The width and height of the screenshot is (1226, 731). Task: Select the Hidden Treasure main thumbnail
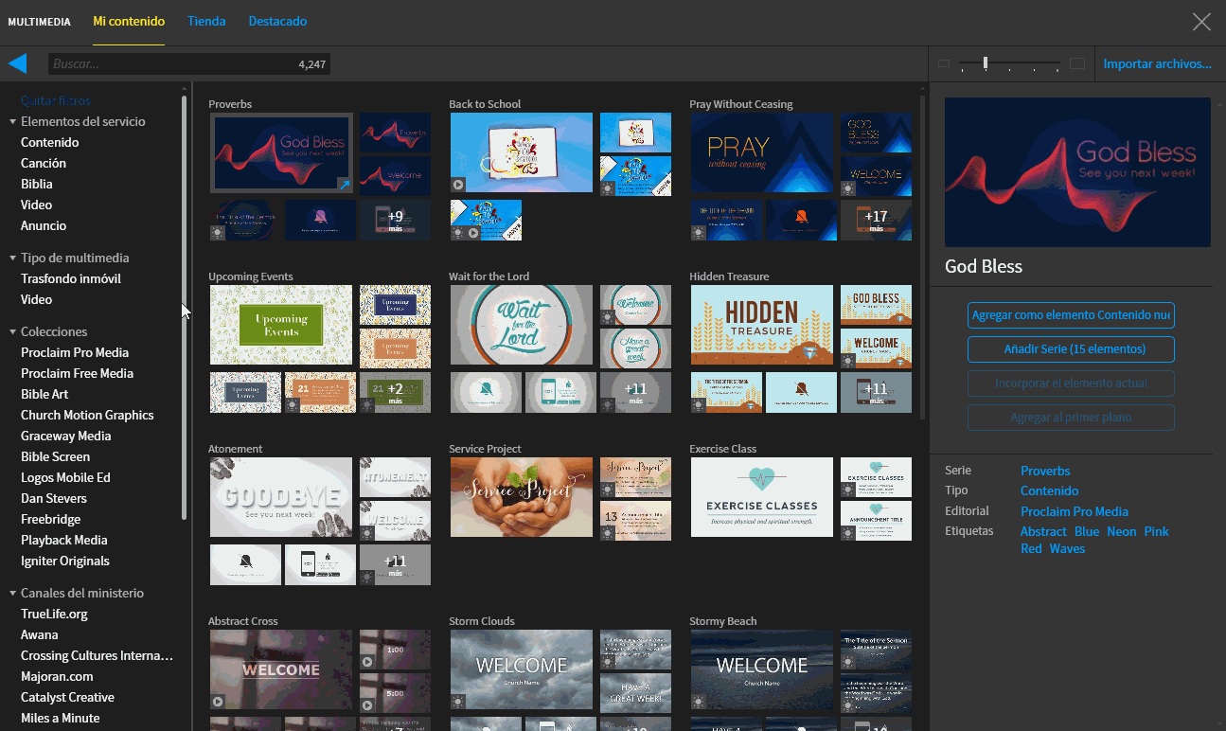(762, 325)
